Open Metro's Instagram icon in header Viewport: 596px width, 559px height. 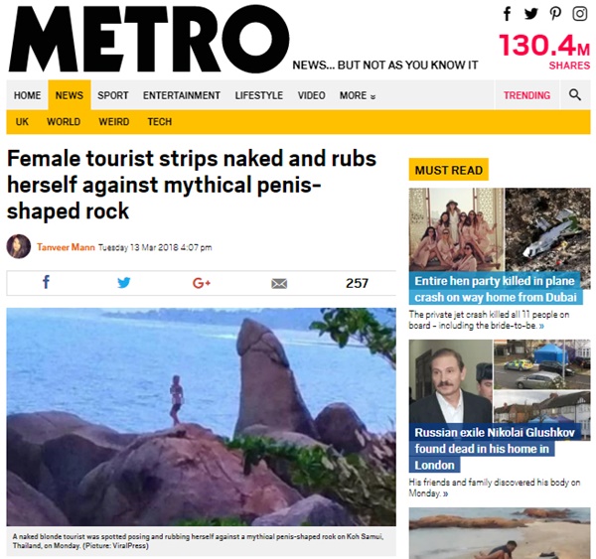[580, 14]
